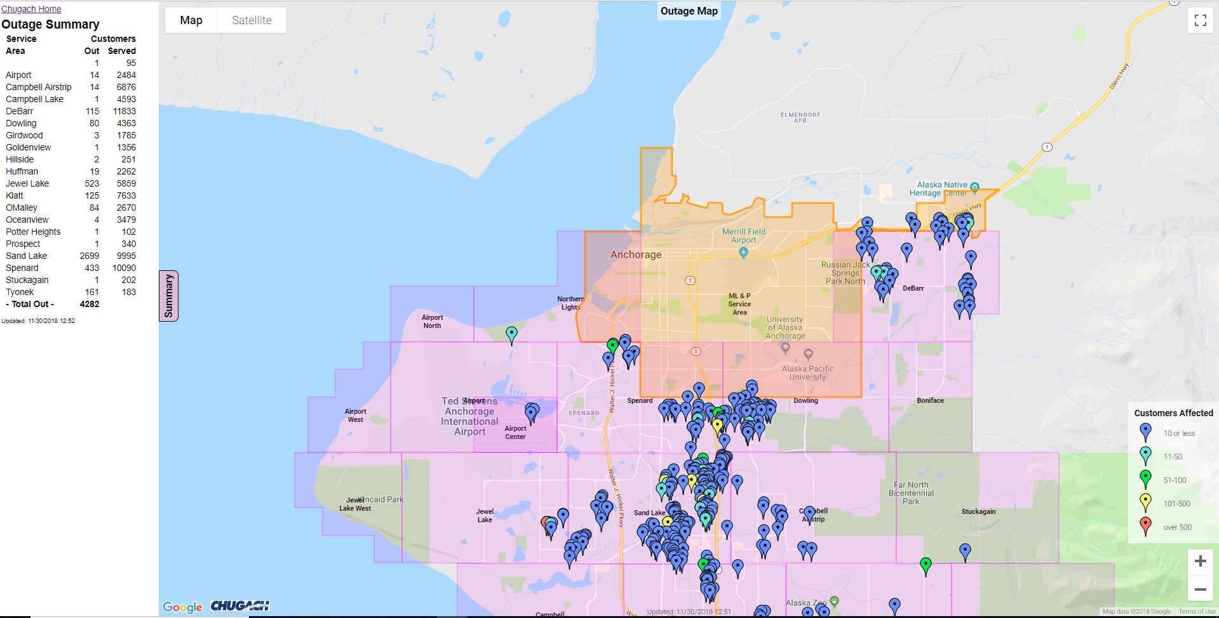Select Girdwood summary row
The image size is (1219, 618).
71,135
